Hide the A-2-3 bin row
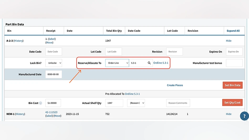The height and width of the screenshot is (140, 249). (x=229, y=41)
